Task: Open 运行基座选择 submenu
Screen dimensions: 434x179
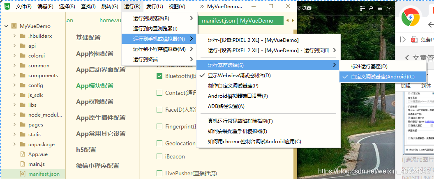Action: [268, 65]
